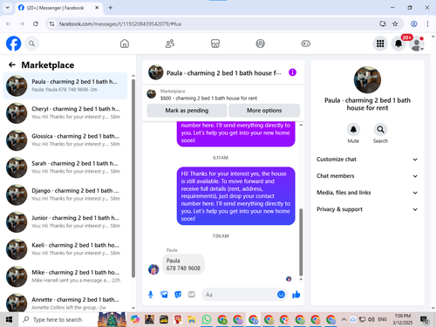Click the large group photo in info panel

[x=367, y=79]
